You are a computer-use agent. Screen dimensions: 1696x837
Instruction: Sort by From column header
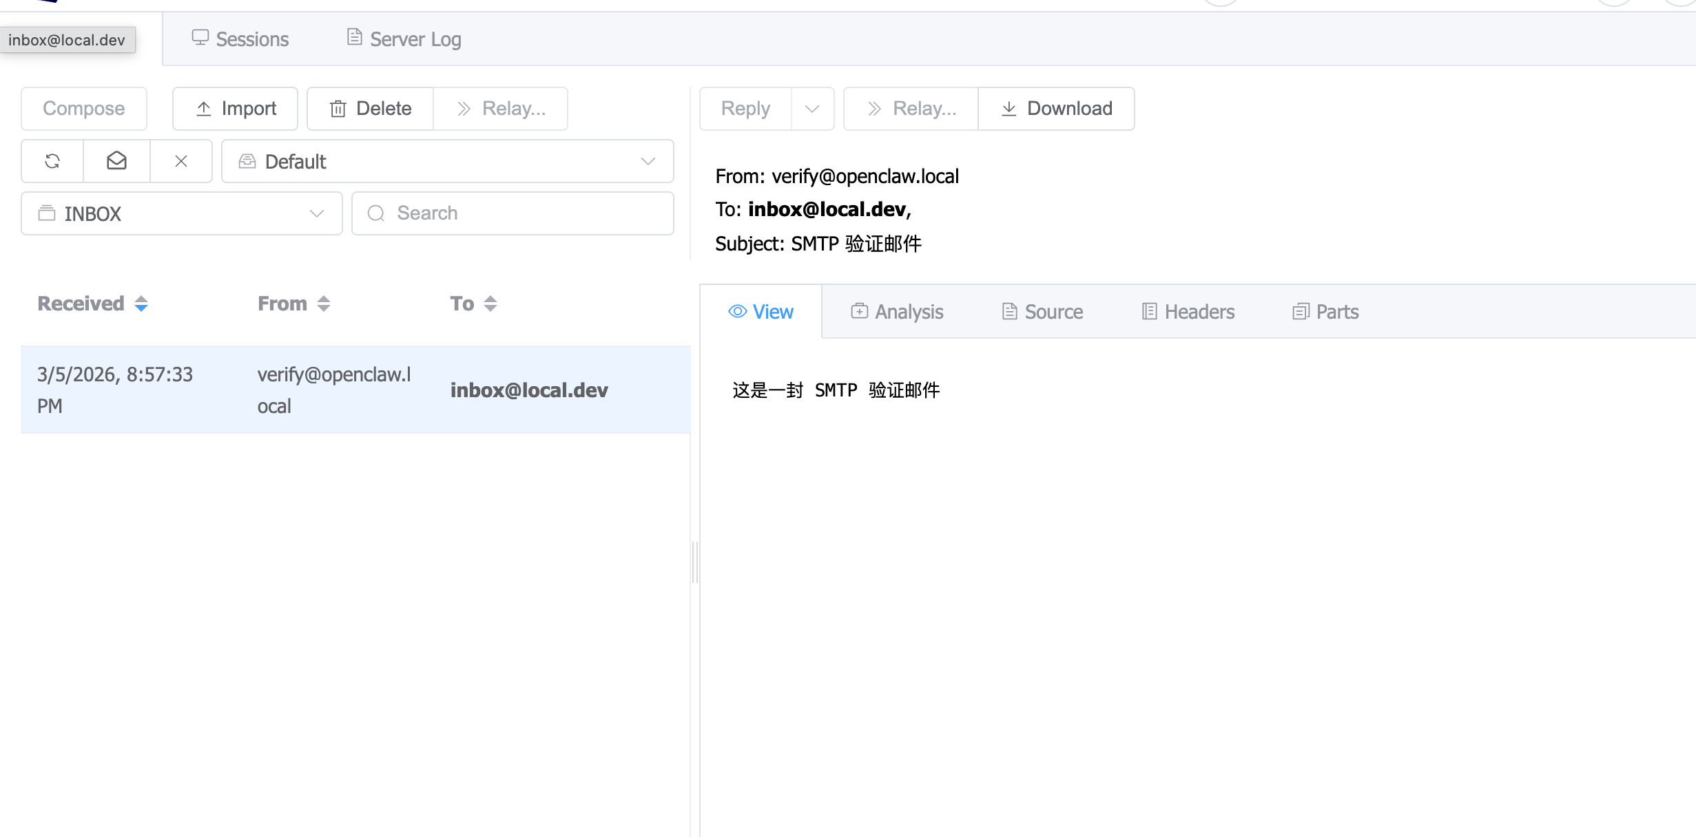point(294,304)
